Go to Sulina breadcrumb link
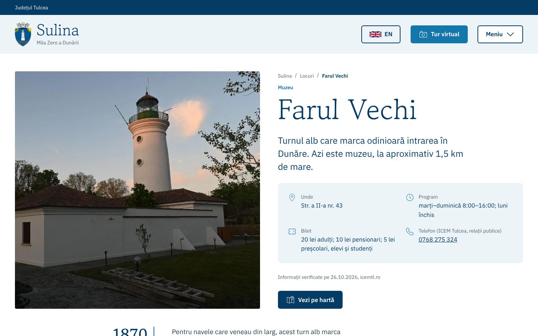Screen dimensions: 538x336 (x=285, y=76)
